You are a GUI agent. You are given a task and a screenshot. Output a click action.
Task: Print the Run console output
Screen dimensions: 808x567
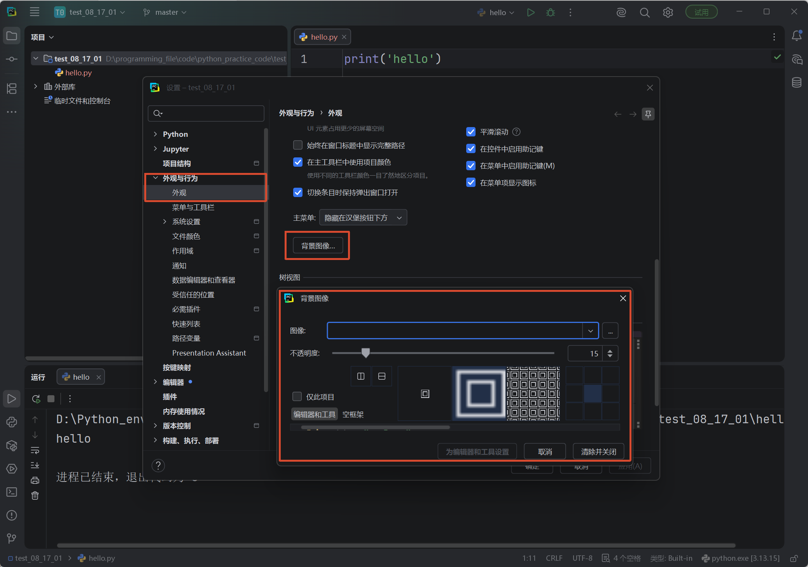35,480
